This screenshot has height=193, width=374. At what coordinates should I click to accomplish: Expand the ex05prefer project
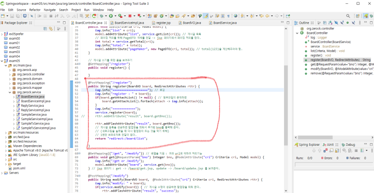coord(2,34)
